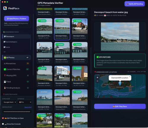Open the Fixed photos filter

(17, 82)
